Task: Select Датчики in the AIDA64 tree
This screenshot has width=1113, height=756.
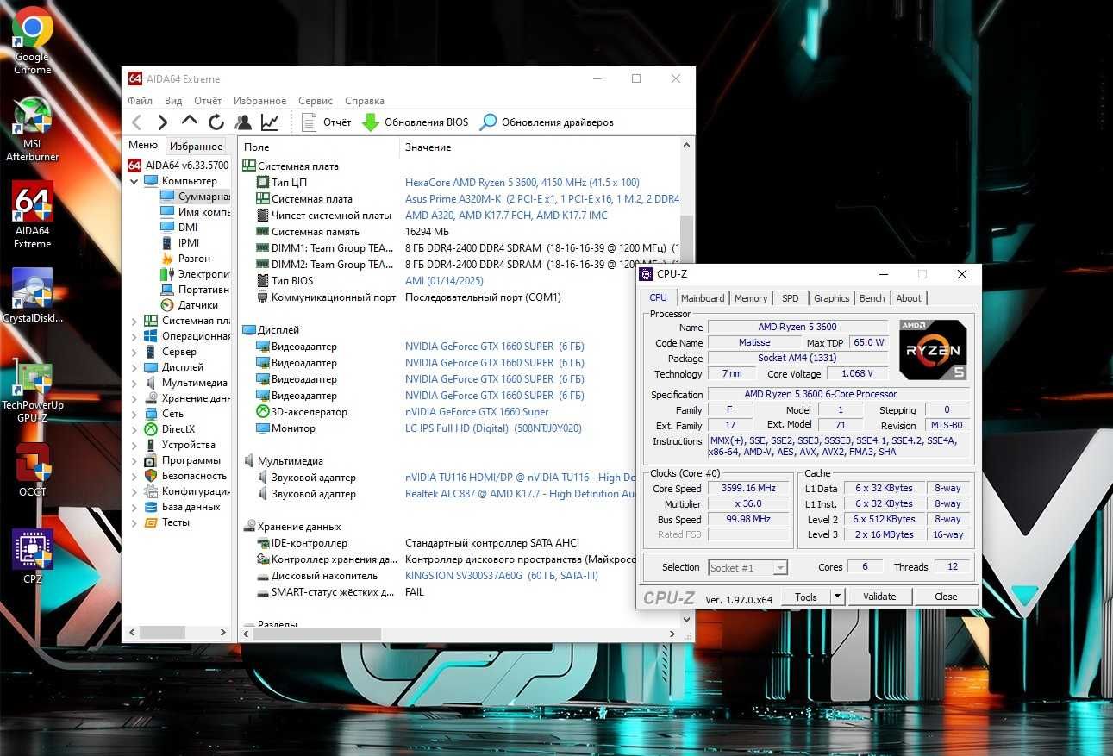Action: 197,305
